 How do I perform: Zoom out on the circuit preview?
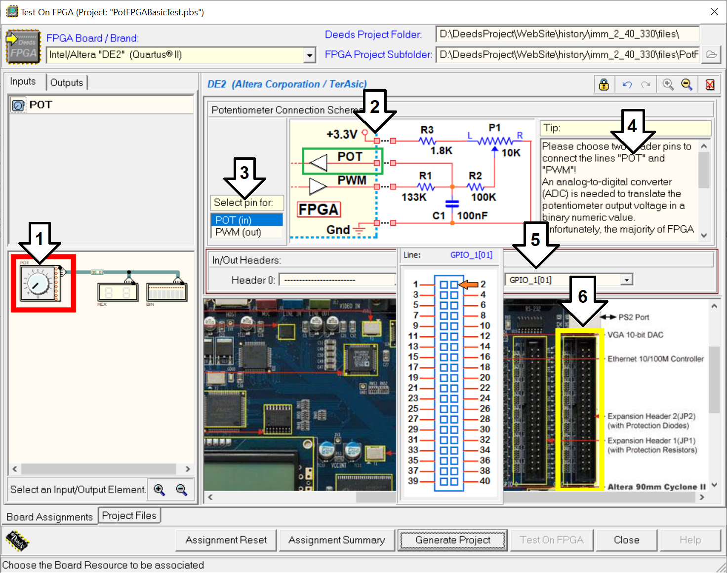coord(181,489)
